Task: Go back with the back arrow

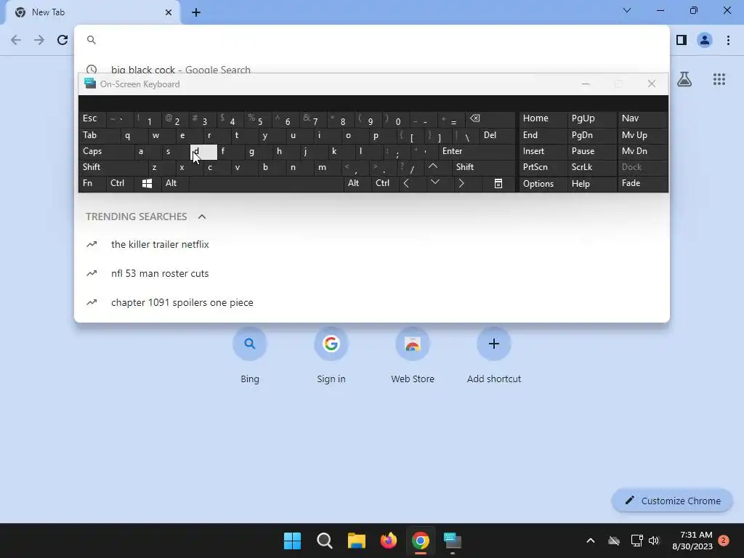Action: [x=16, y=40]
